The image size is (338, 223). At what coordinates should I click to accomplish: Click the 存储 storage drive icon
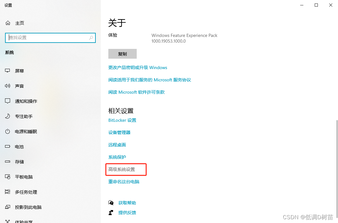tap(8, 161)
